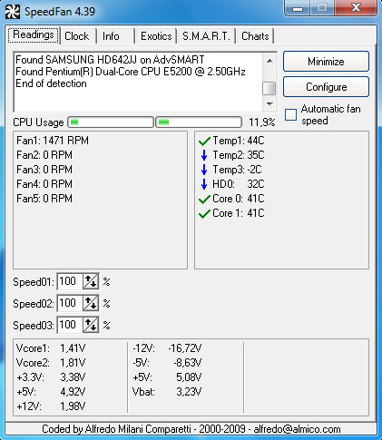This screenshot has height=440, width=382.
Task: Adjust Speed02 using its up/down spinner
Action: point(91,303)
